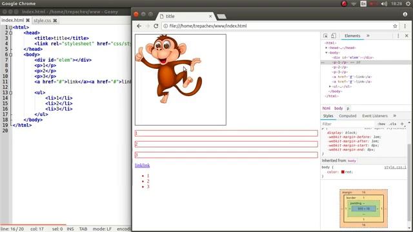Close the style.css tab in Geany

click(55, 20)
